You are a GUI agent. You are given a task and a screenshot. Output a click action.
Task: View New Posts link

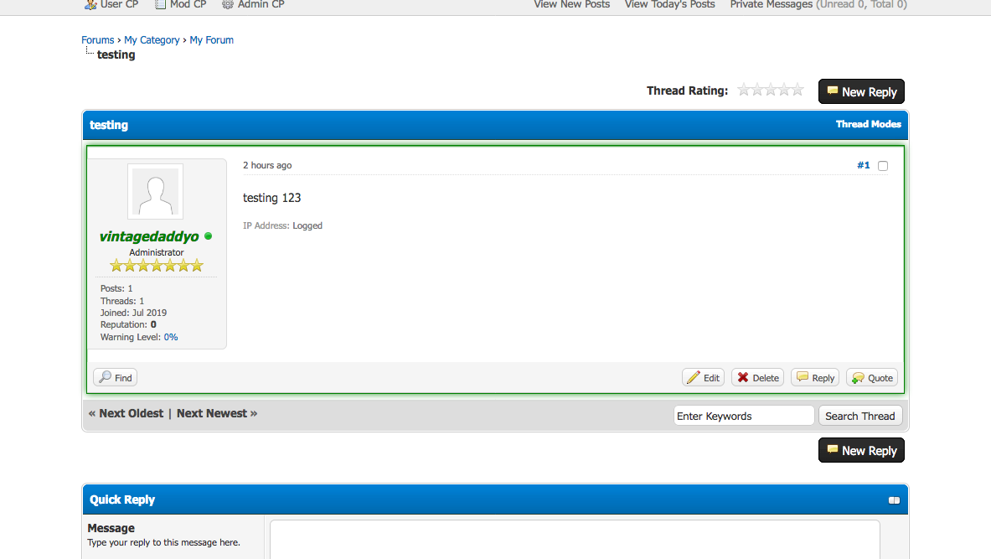(572, 4)
